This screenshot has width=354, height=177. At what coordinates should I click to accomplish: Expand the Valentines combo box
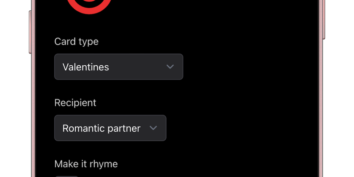(x=119, y=67)
